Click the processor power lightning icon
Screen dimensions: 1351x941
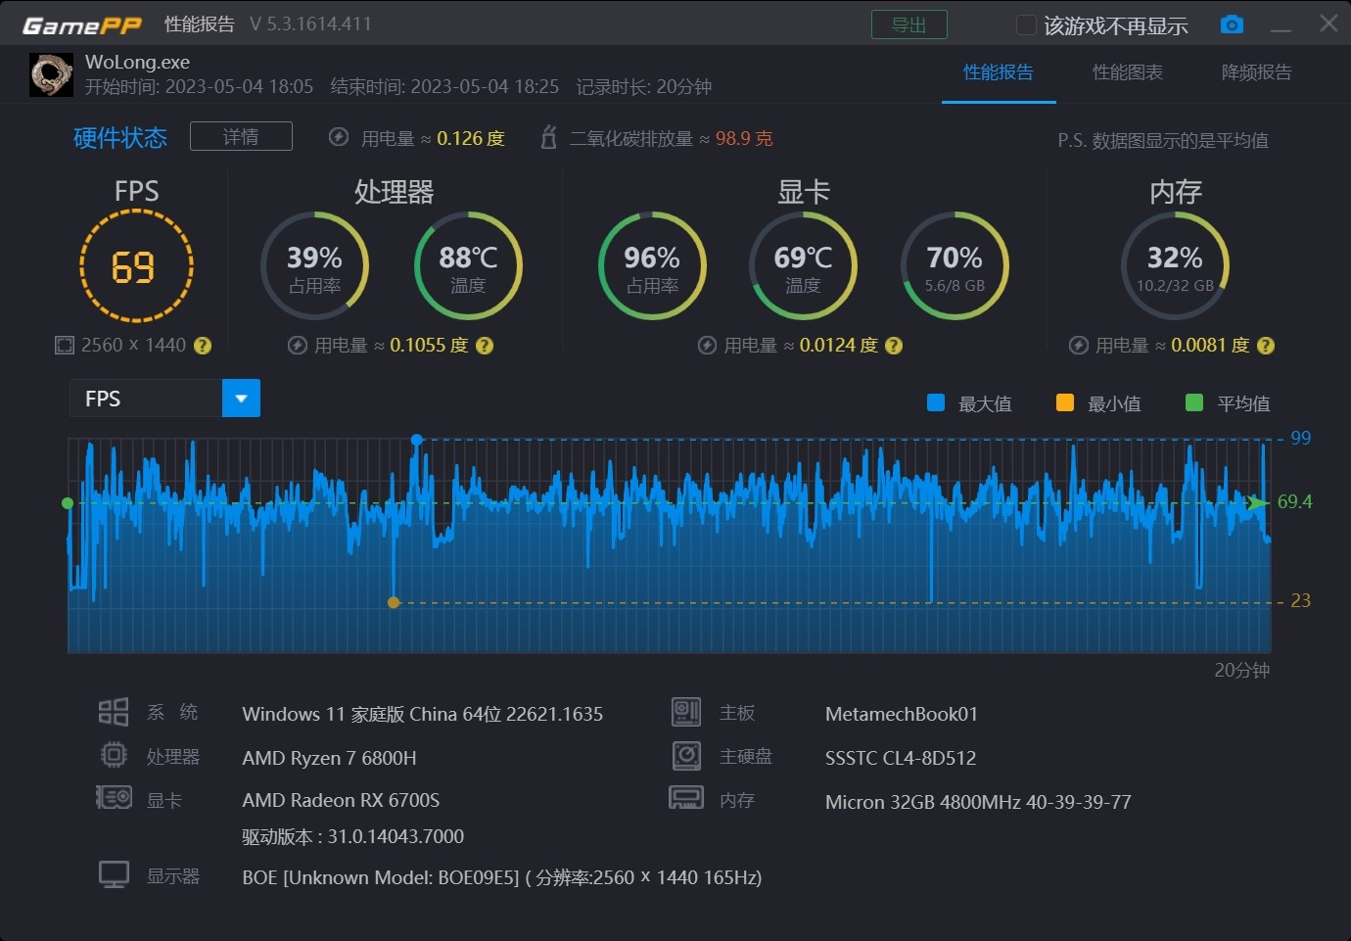pos(298,345)
